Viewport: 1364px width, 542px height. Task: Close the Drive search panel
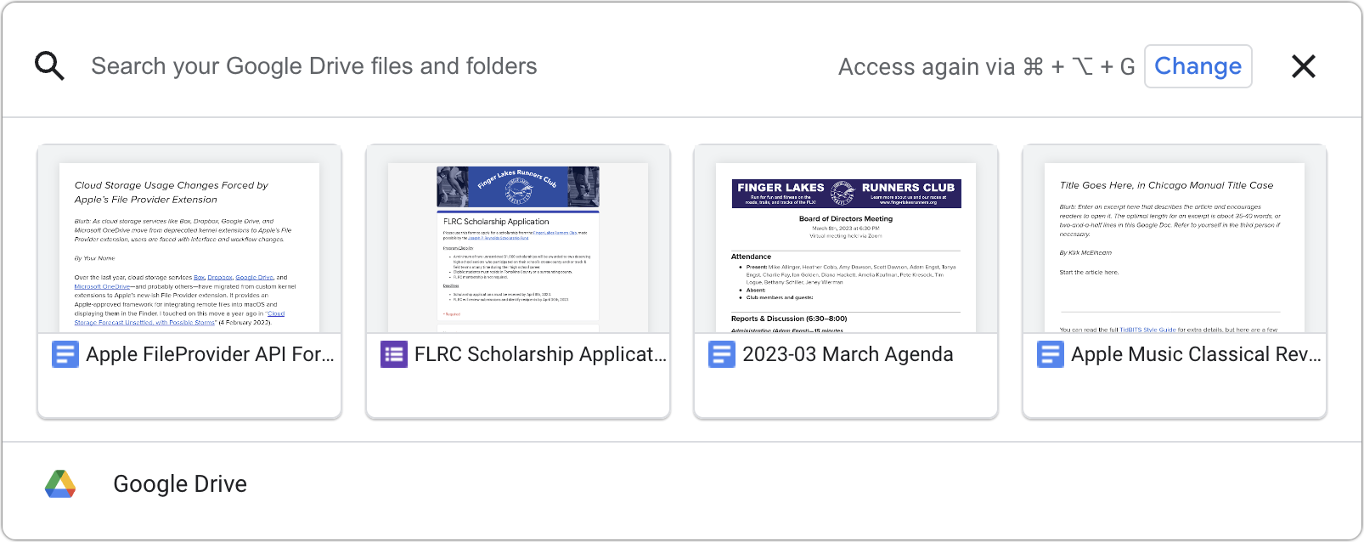click(x=1303, y=66)
